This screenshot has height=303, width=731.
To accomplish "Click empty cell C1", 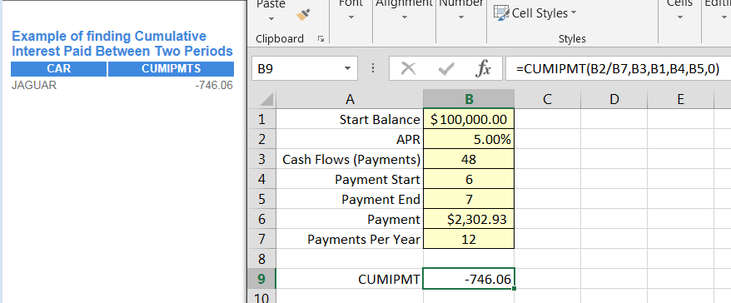I will 547,119.
